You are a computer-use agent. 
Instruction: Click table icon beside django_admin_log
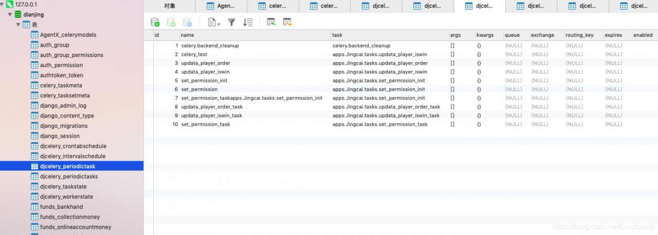click(34, 106)
